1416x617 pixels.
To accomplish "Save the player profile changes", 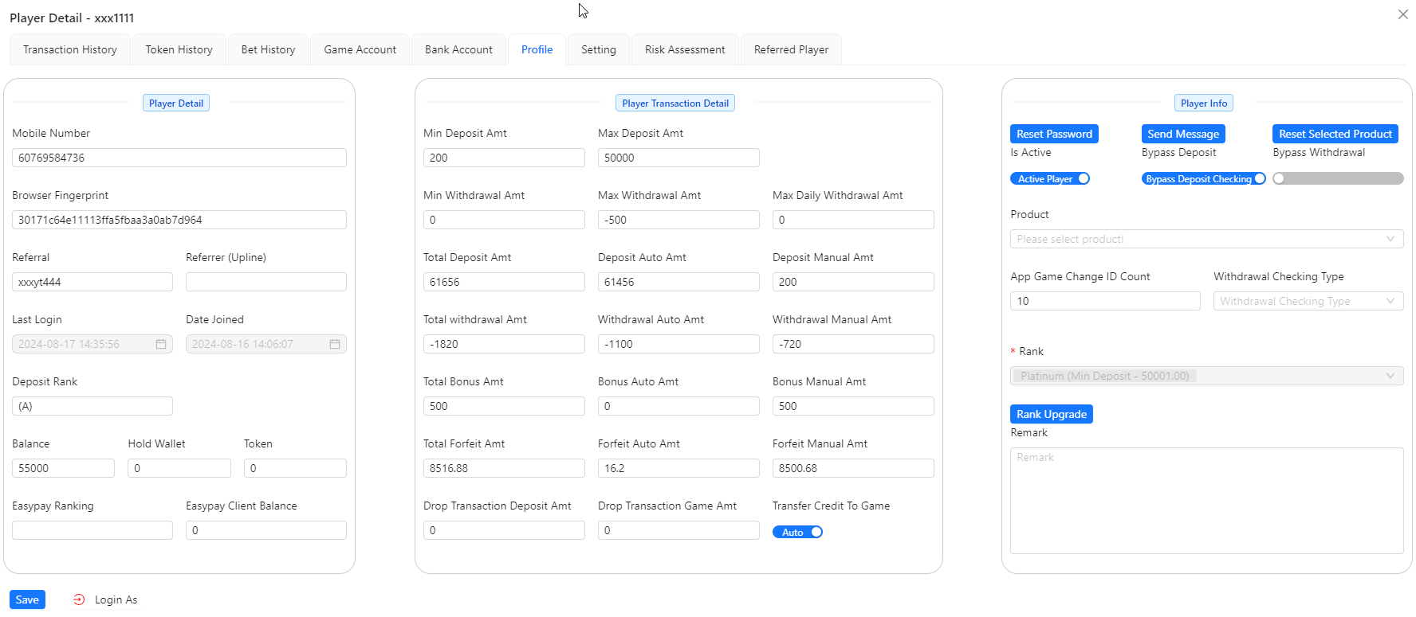I will click(x=27, y=599).
